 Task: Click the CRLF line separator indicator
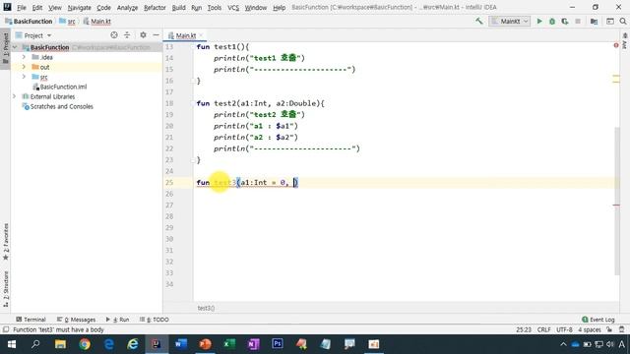coord(543,329)
